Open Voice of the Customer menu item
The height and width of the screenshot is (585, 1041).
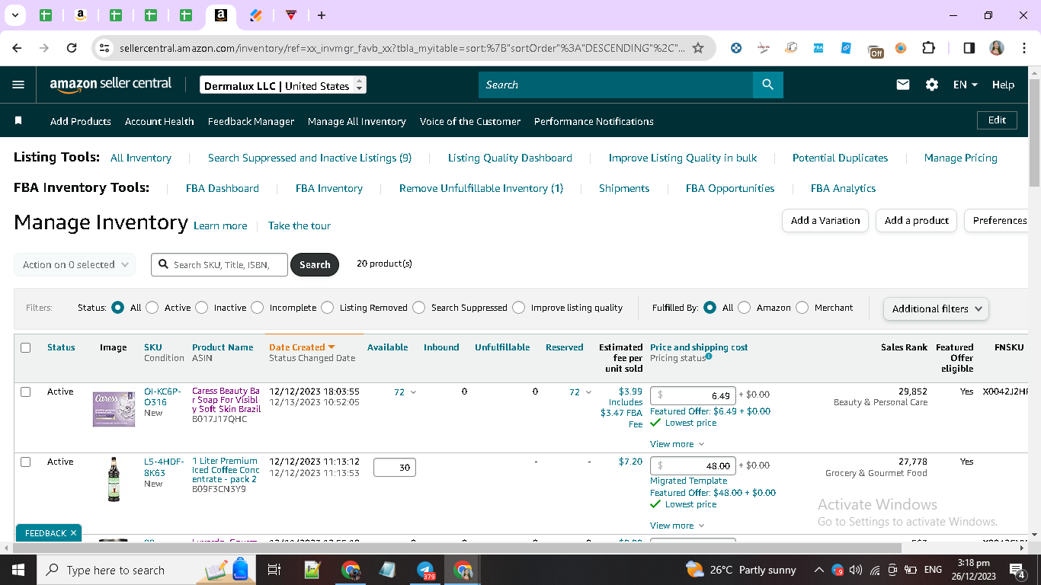[470, 121]
